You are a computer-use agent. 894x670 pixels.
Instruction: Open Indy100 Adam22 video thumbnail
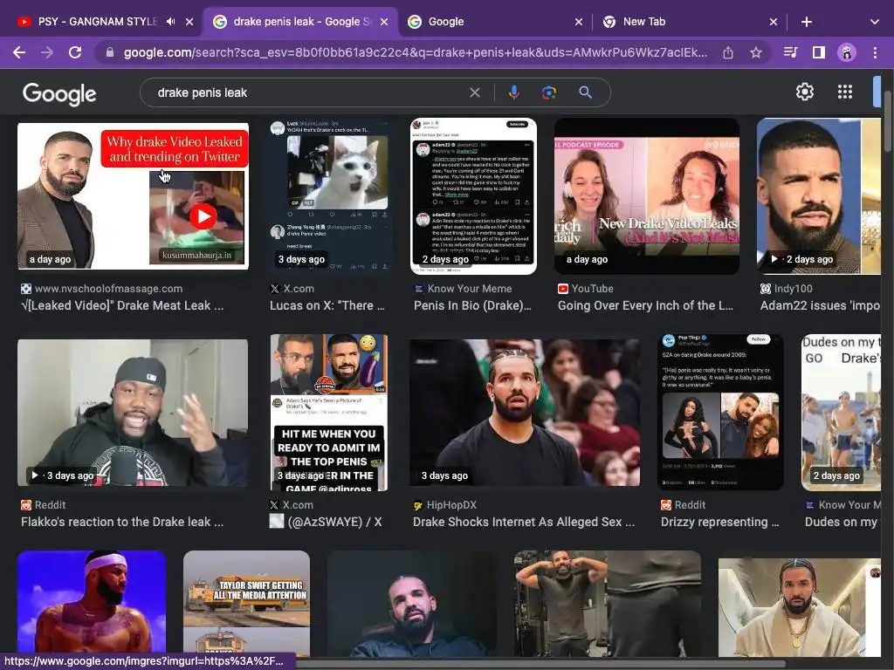tap(819, 196)
